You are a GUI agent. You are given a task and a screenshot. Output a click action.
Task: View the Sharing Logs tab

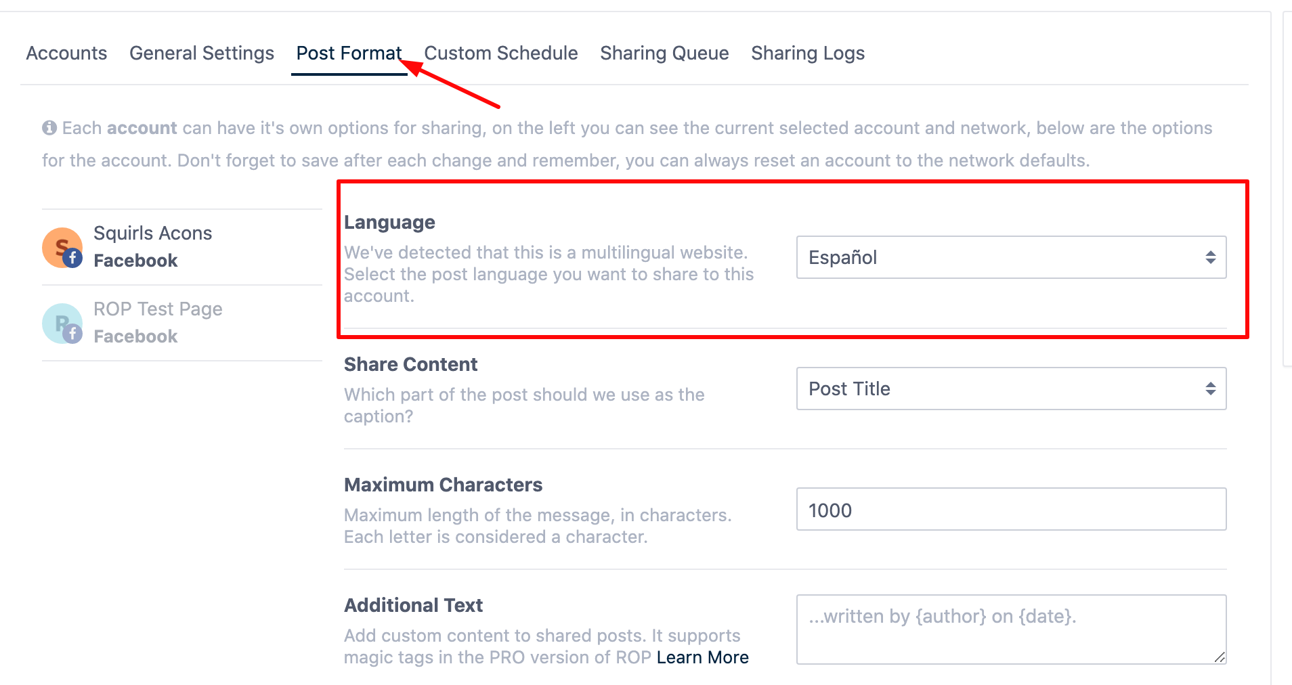pos(807,53)
